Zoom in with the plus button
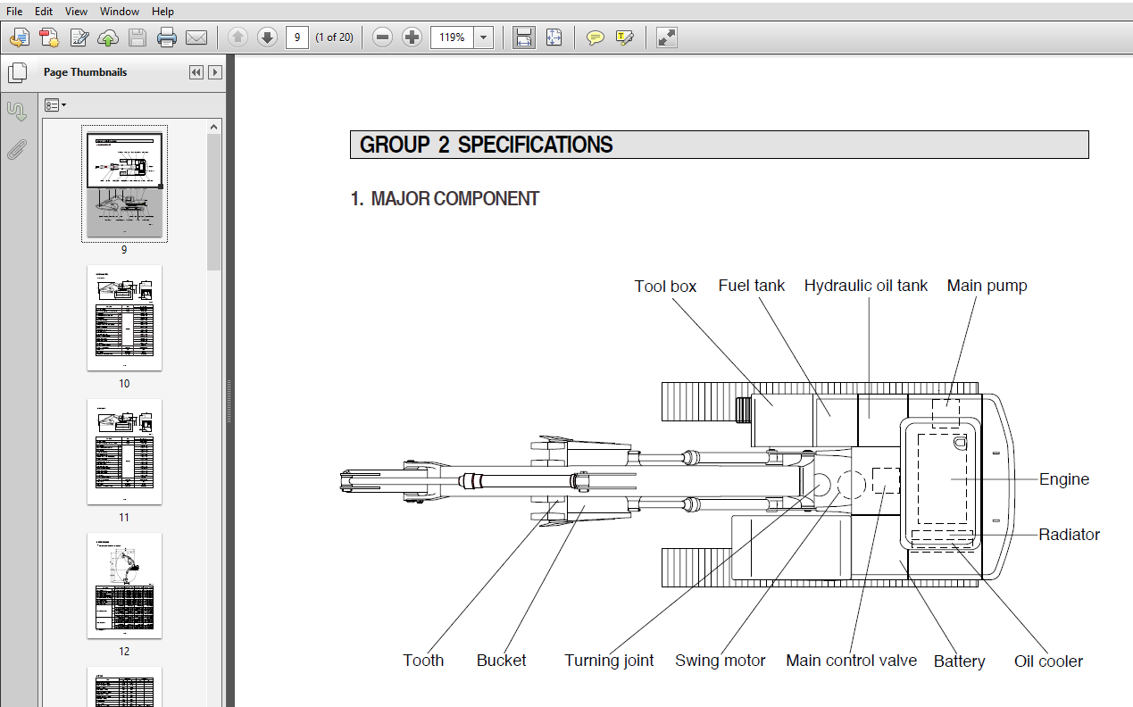 click(x=412, y=37)
